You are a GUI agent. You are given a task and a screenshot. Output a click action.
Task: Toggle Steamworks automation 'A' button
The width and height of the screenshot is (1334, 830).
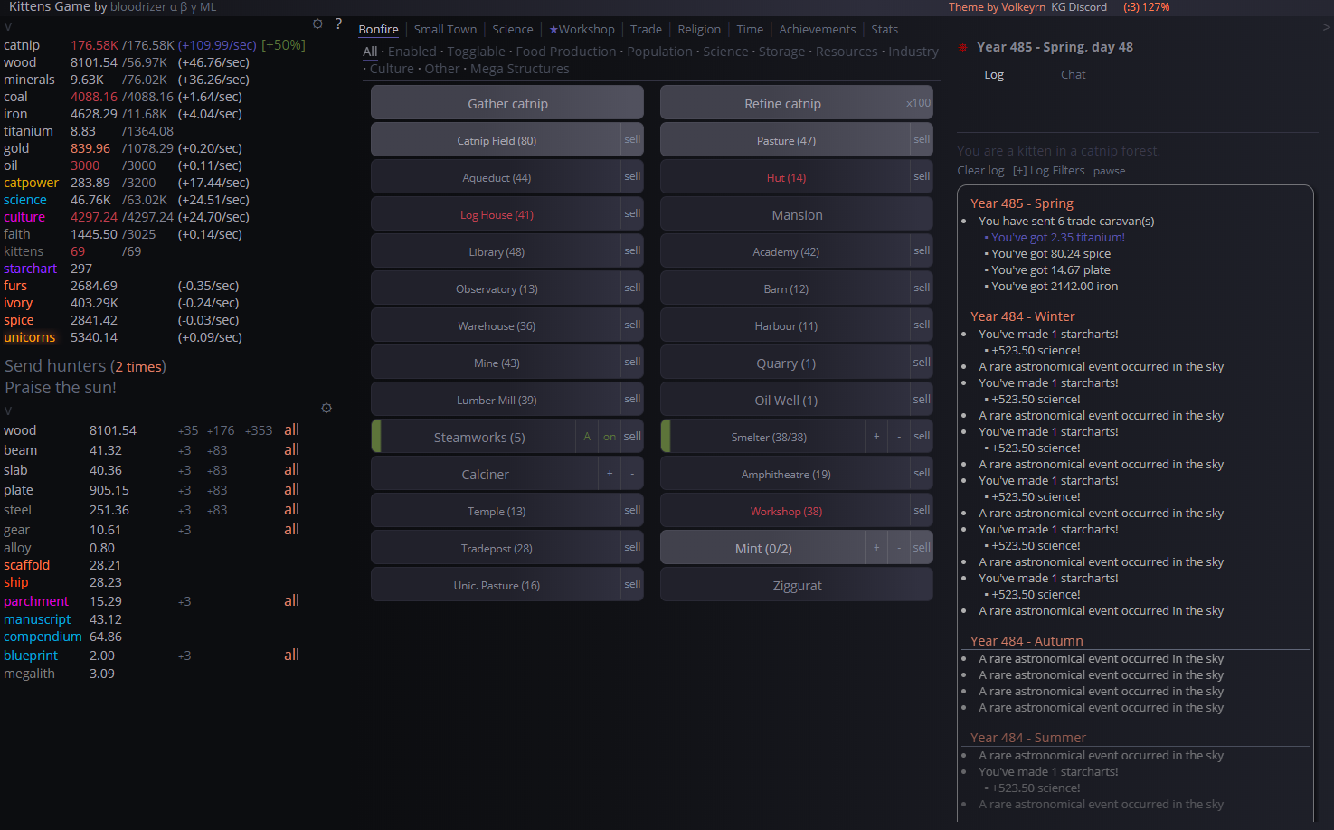587,437
